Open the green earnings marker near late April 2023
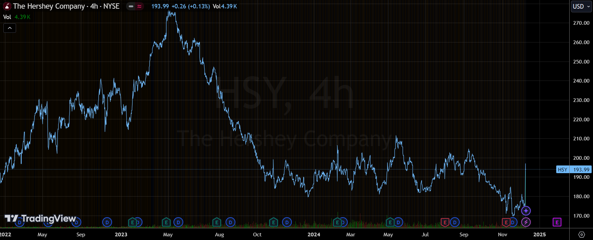Screen dimensions: 593x240 [x=166, y=222]
